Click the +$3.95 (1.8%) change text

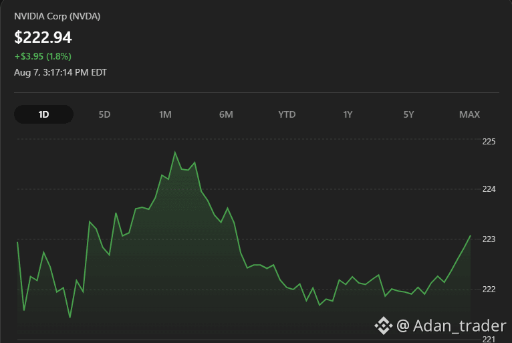click(x=43, y=56)
